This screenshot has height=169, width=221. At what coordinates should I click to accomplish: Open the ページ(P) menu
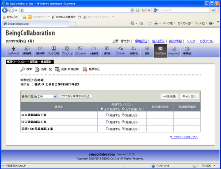pos(169,24)
